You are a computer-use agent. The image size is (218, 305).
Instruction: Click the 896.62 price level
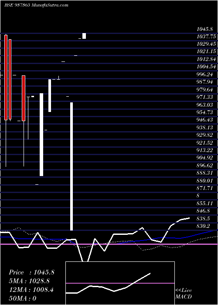tap(204, 166)
